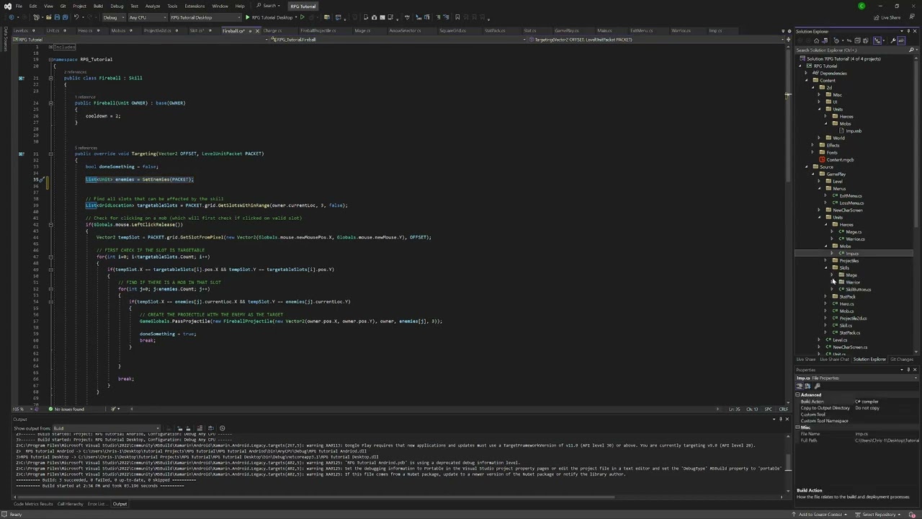Select the Build Action property value
Image resolution: width=922 pixels, height=519 pixels.
click(885, 402)
